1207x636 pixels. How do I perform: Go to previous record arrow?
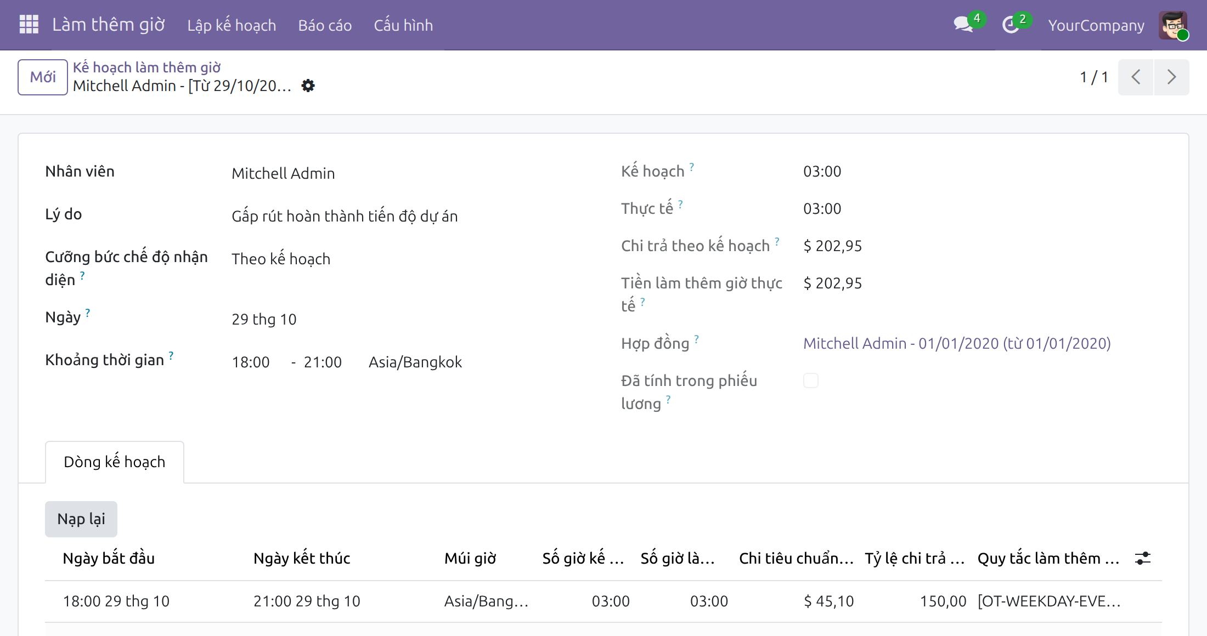coord(1136,77)
